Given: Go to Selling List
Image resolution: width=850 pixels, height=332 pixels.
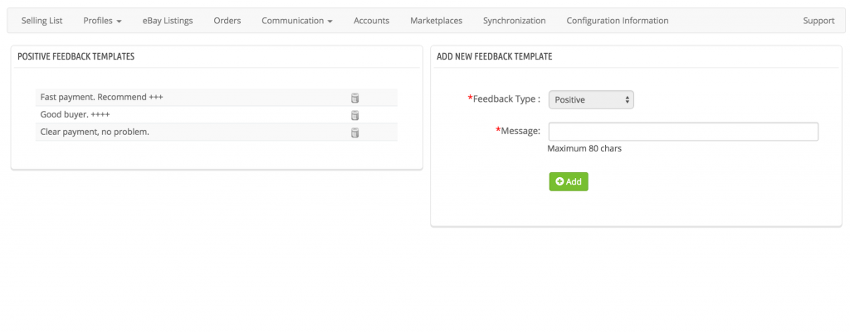Looking at the screenshot, I should (42, 21).
